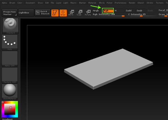This screenshot has height=120, width=168.
Task: Activate Edit mode button
Action: point(54,13)
